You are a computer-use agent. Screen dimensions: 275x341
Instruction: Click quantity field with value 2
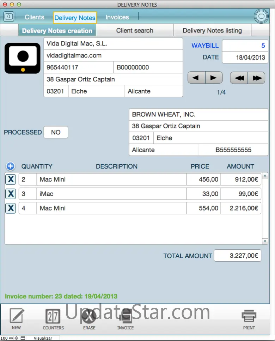pos(28,179)
